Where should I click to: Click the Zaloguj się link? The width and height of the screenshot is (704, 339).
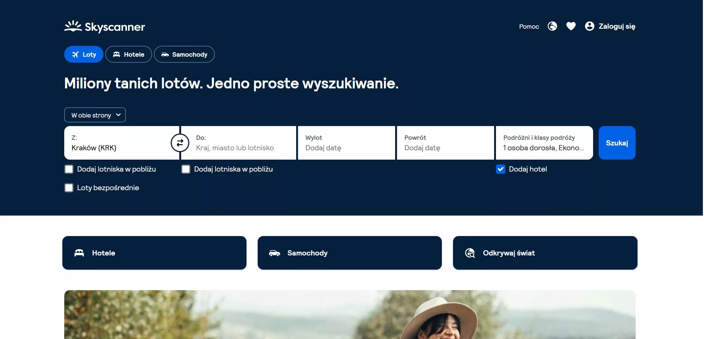[x=617, y=26]
